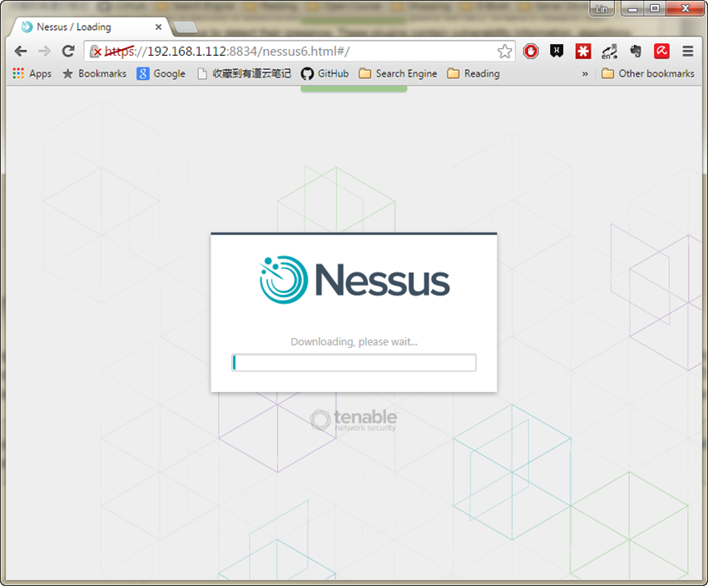Open the red Avira extension icon
This screenshot has height=586, width=708.
[661, 51]
